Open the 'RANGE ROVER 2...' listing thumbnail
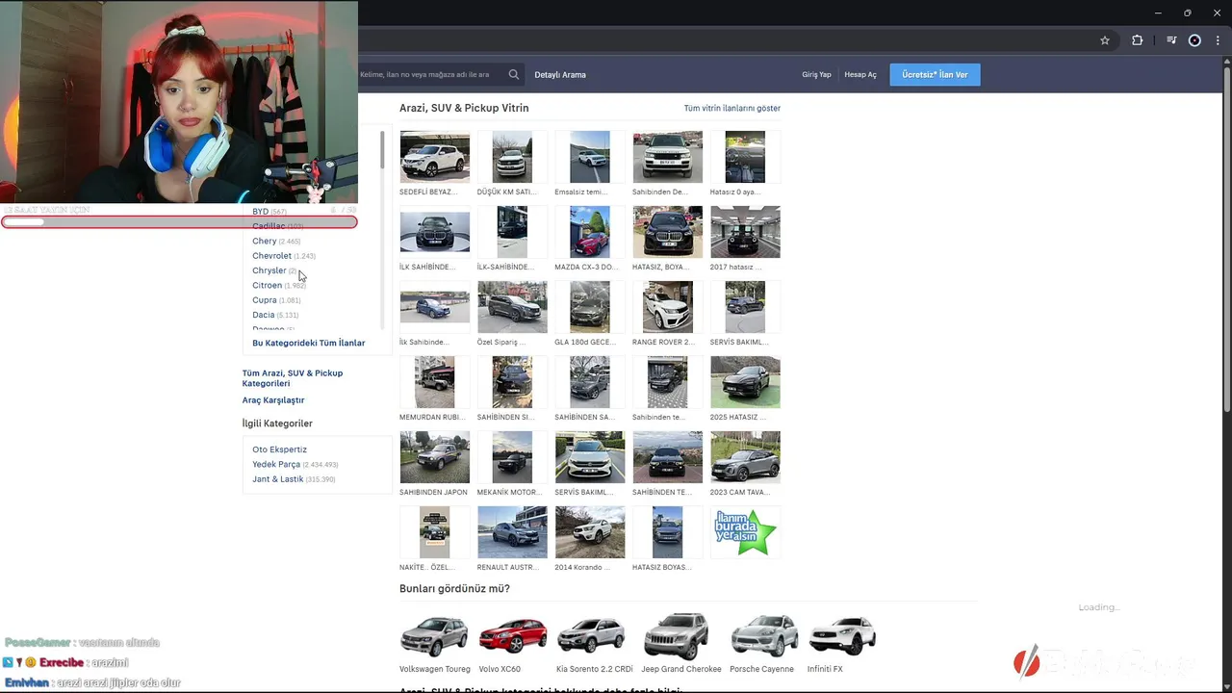The image size is (1232, 693). tap(668, 307)
